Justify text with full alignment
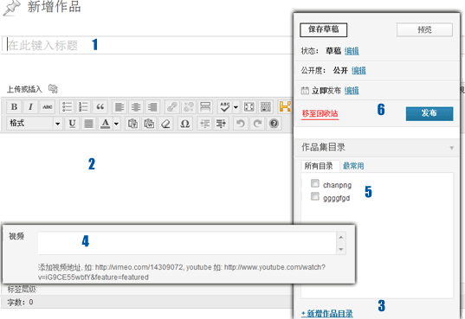 coord(88,124)
